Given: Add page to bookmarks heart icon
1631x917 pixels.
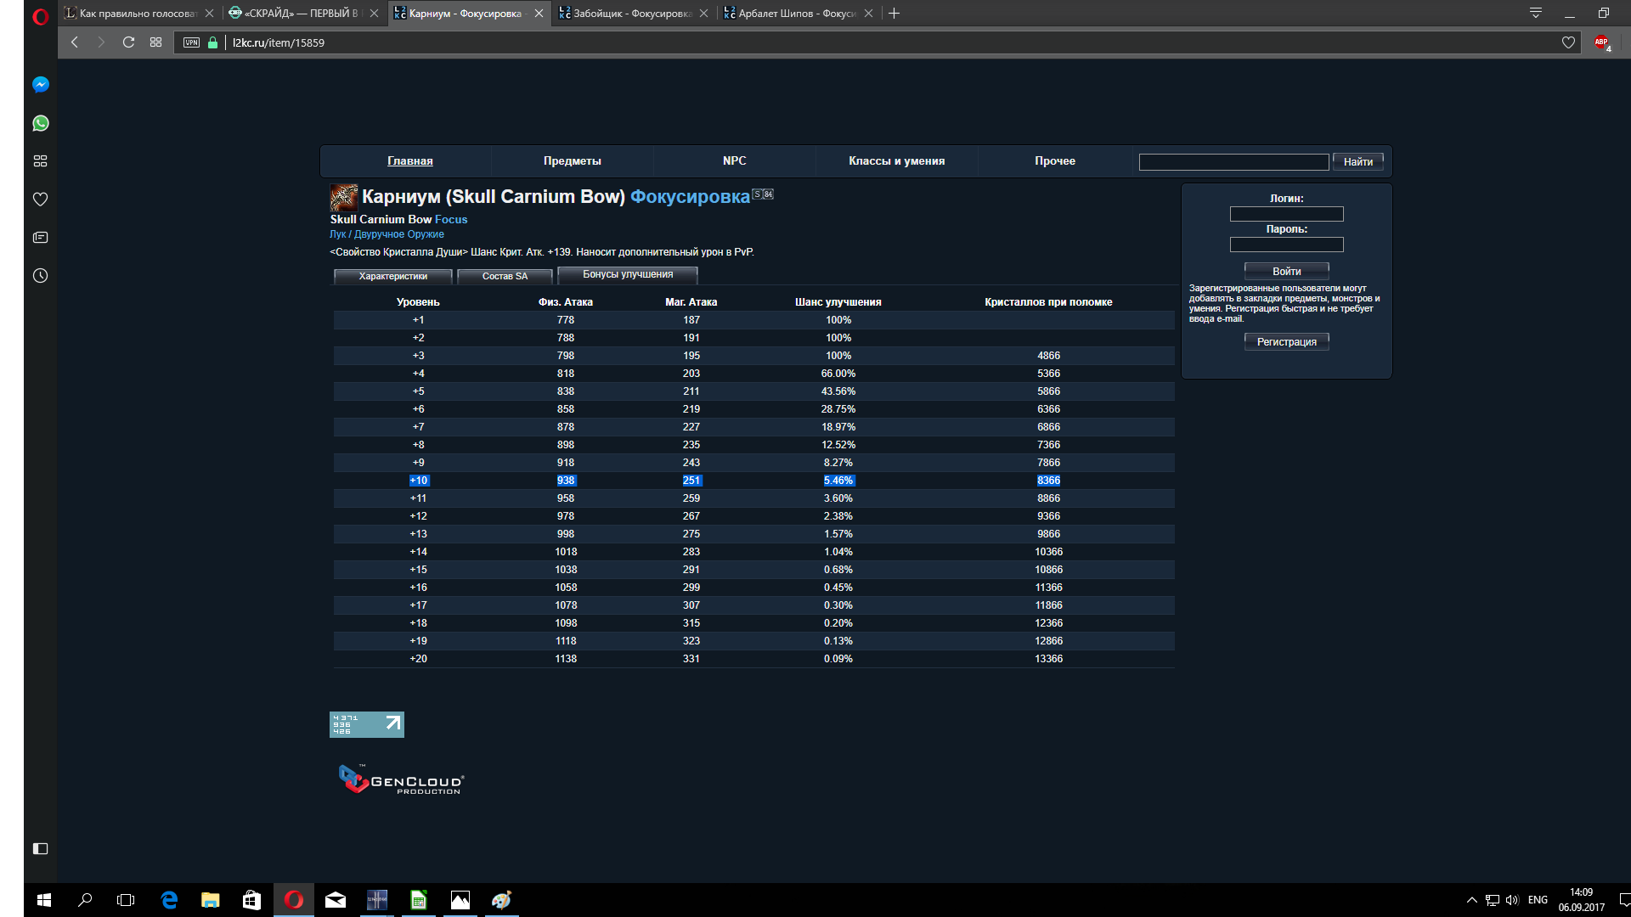Looking at the screenshot, I should (x=1568, y=42).
